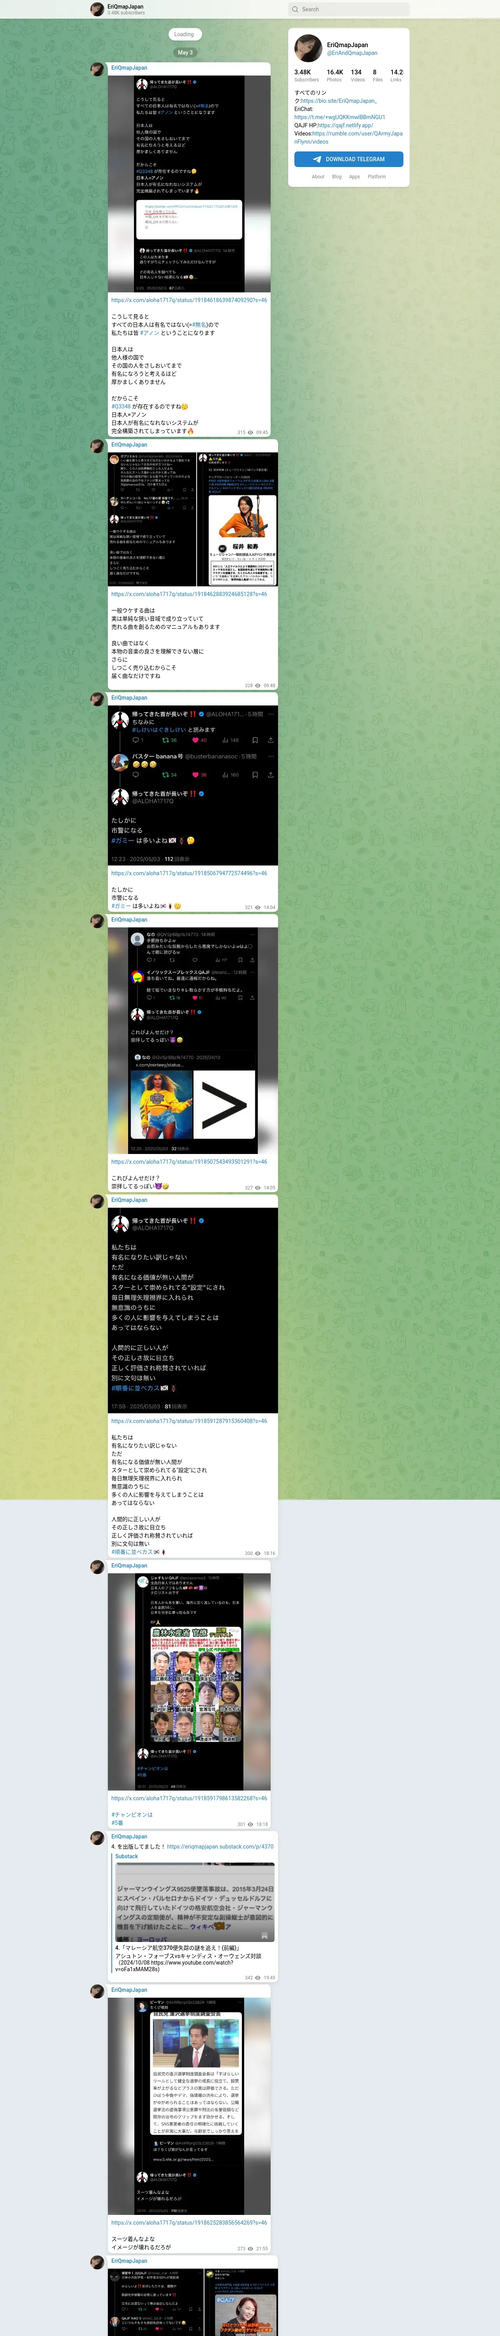Click the views eye icon by 09:45

pos(251,433)
